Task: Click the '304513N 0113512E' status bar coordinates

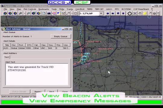Action: click(x=11, y=97)
